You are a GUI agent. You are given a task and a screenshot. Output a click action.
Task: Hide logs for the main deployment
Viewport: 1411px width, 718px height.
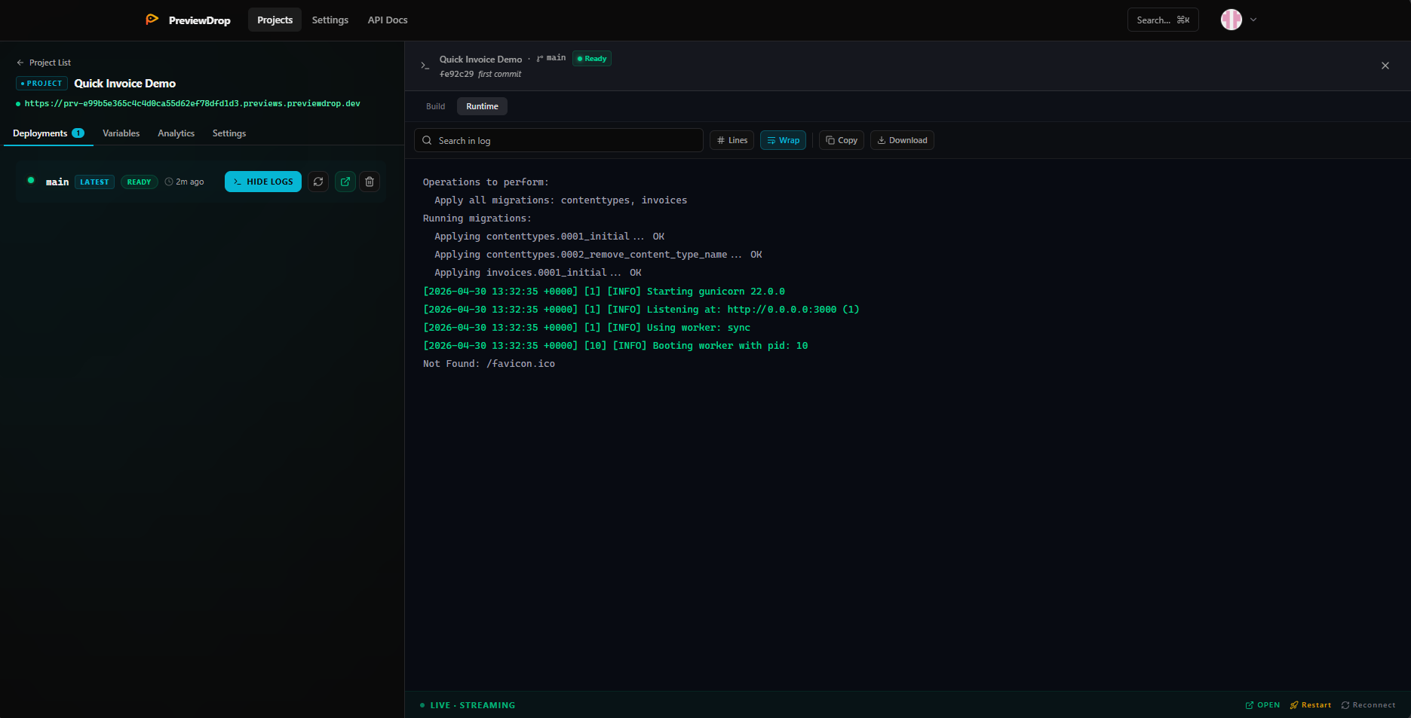262,182
